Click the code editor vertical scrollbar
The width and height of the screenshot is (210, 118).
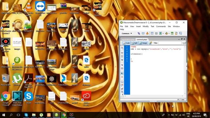185,70
